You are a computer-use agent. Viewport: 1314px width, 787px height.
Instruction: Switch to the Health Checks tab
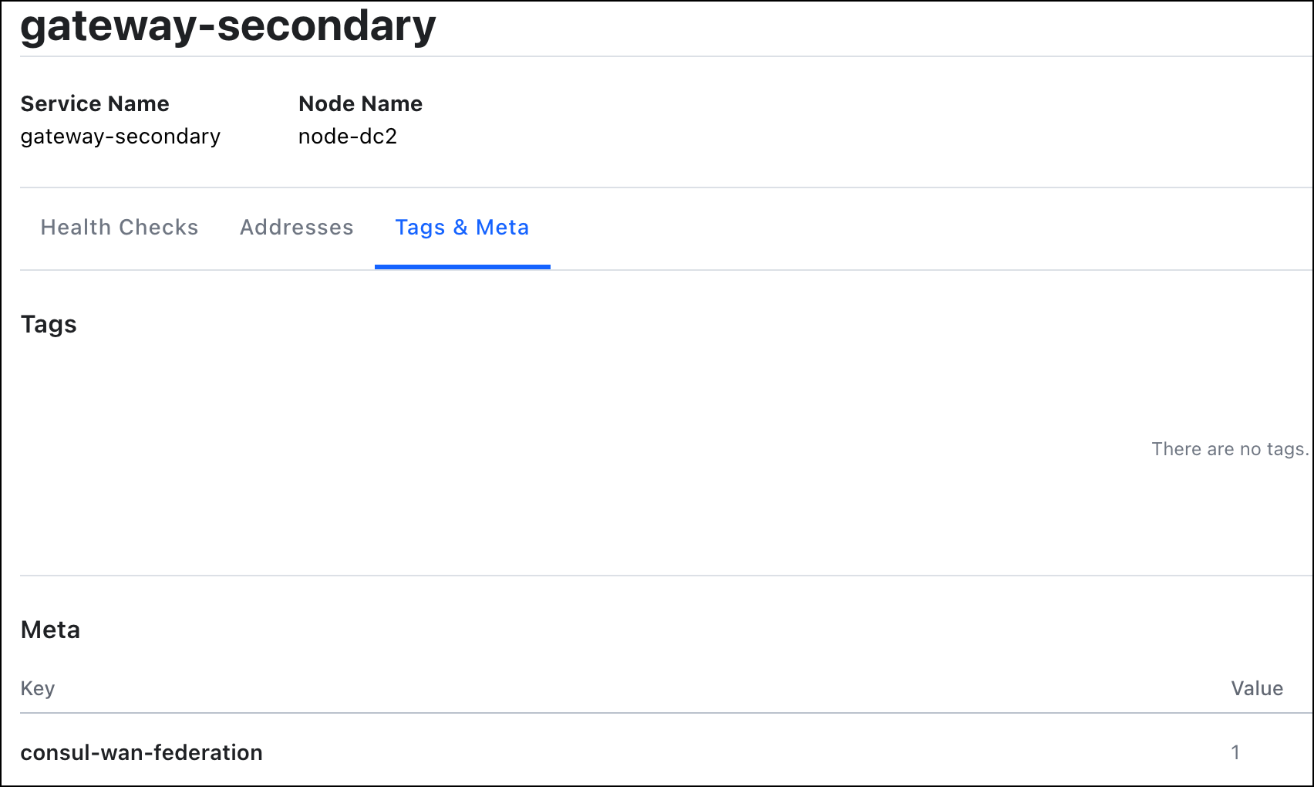(x=120, y=228)
